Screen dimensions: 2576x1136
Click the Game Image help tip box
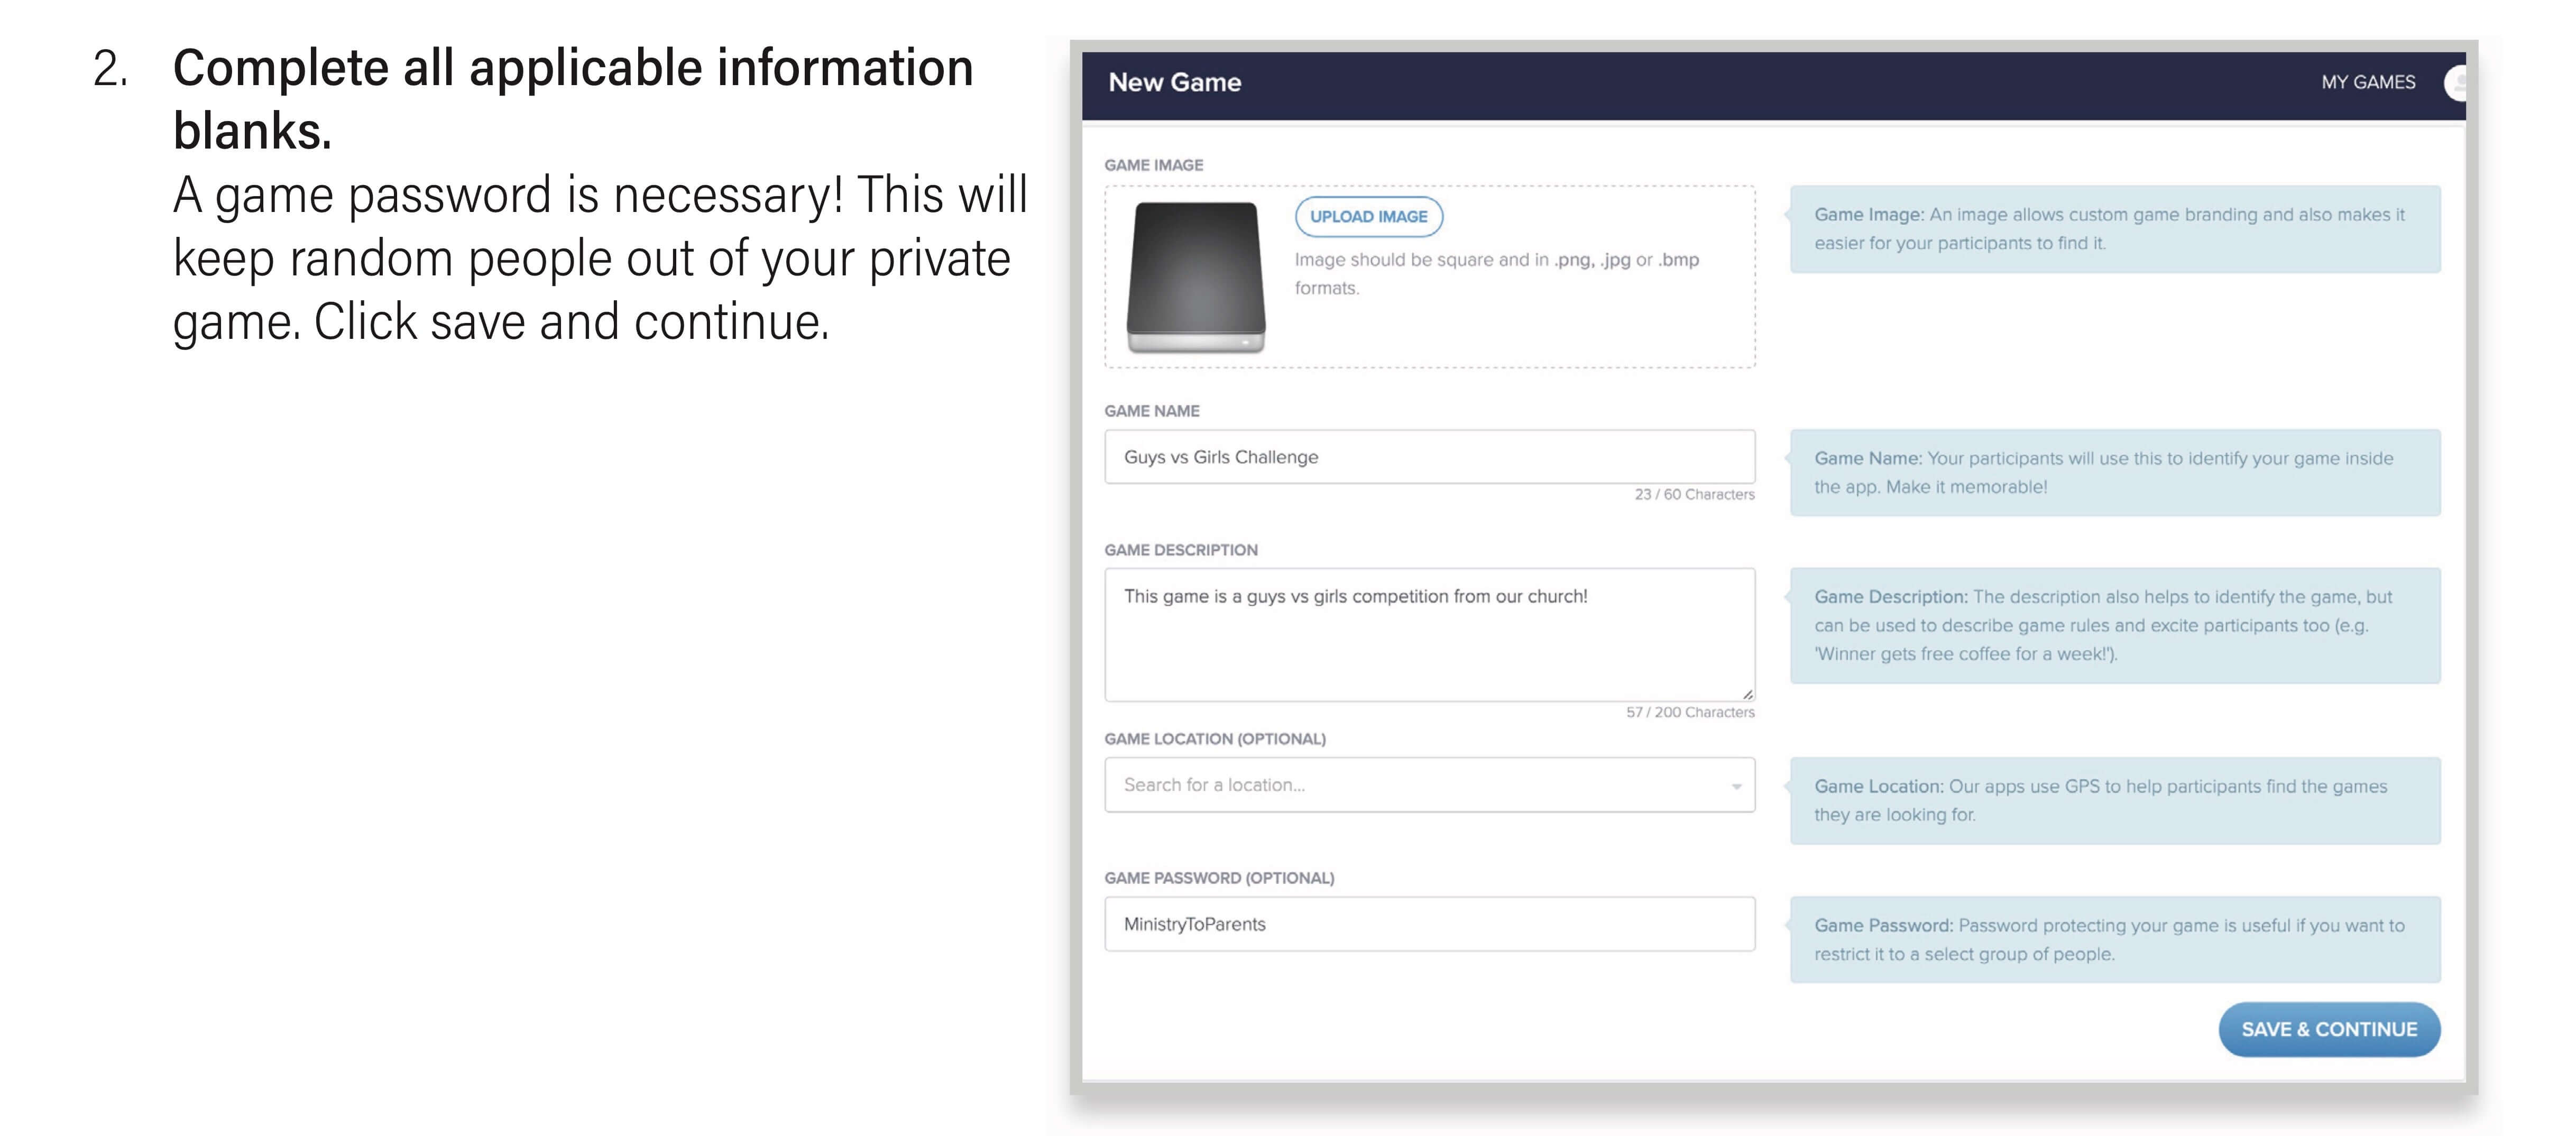coord(2114,229)
